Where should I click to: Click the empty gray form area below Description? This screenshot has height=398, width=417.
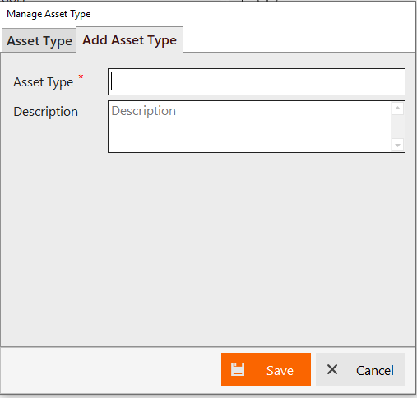[207, 249]
